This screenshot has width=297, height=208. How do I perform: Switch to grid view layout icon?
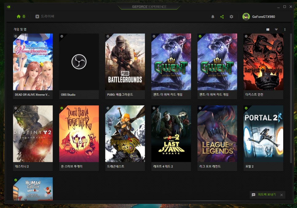pos(268,29)
